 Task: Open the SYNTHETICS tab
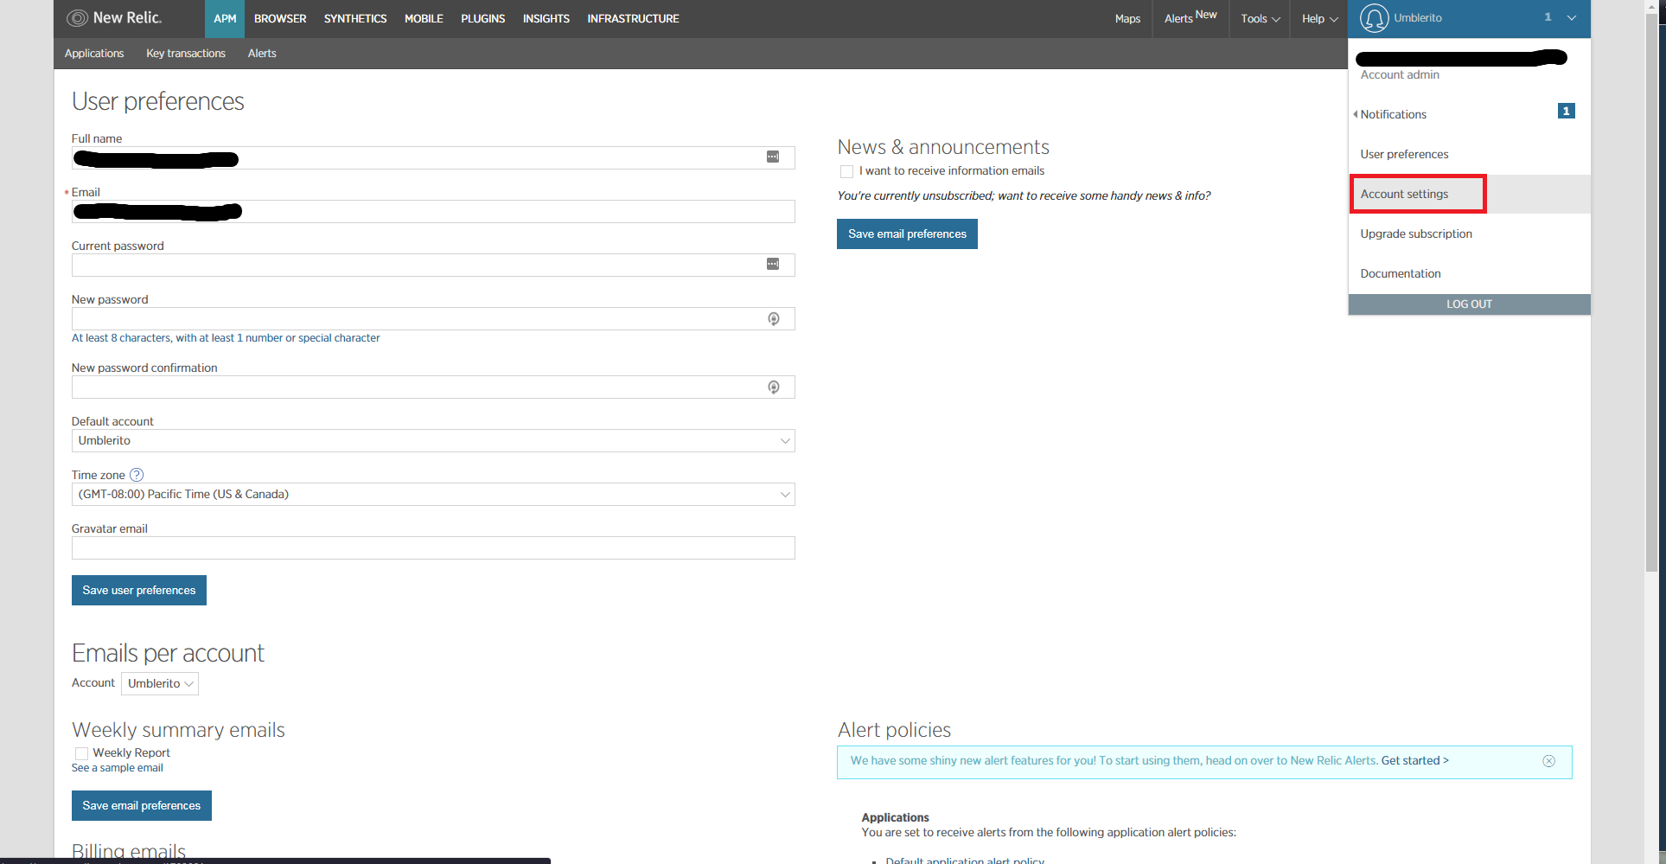(x=355, y=19)
